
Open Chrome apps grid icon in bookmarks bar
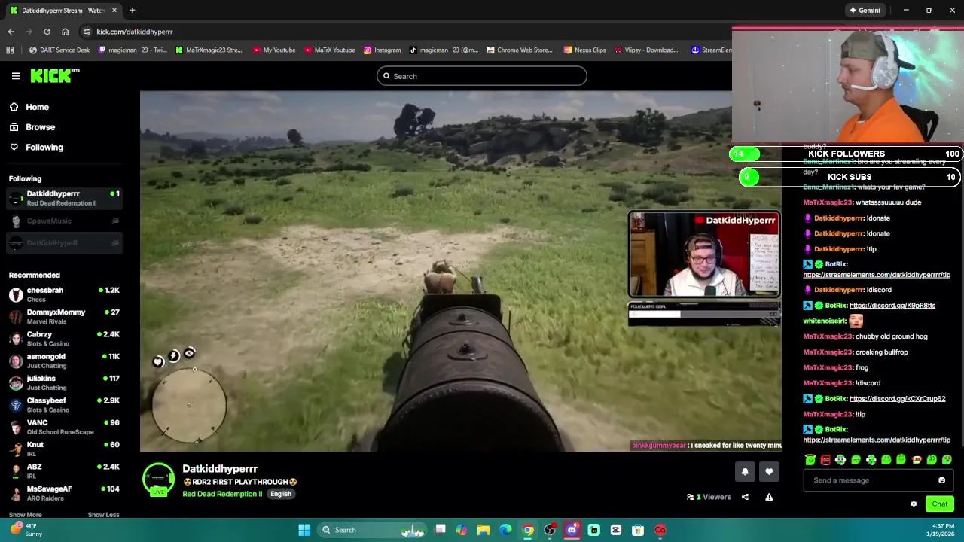point(10,50)
